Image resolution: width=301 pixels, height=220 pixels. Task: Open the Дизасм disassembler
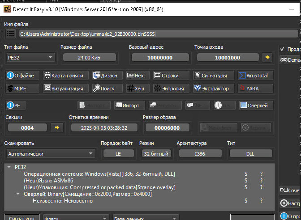(107, 76)
